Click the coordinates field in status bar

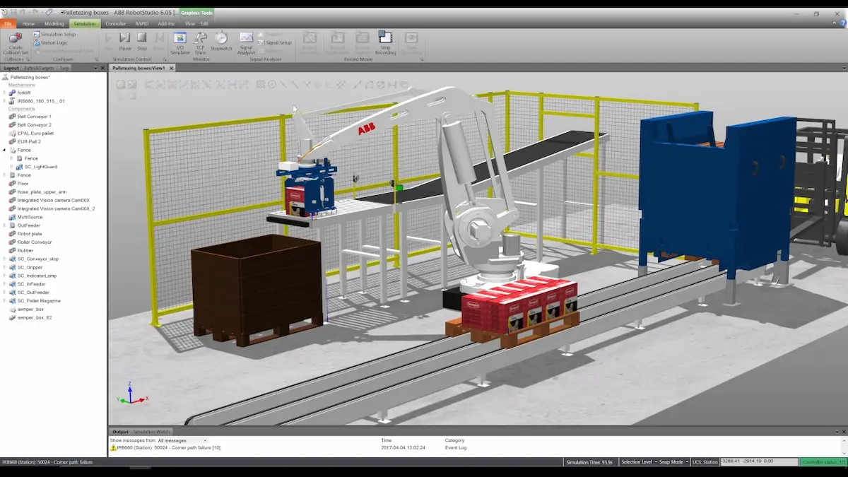(x=758, y=461)
